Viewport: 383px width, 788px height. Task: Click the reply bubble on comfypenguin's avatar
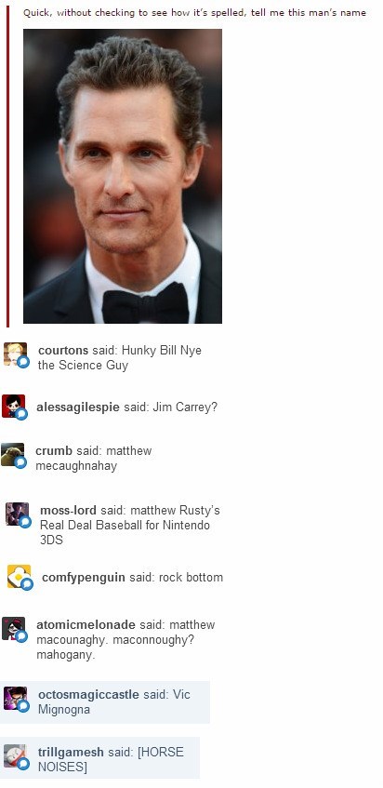point(27,584)
